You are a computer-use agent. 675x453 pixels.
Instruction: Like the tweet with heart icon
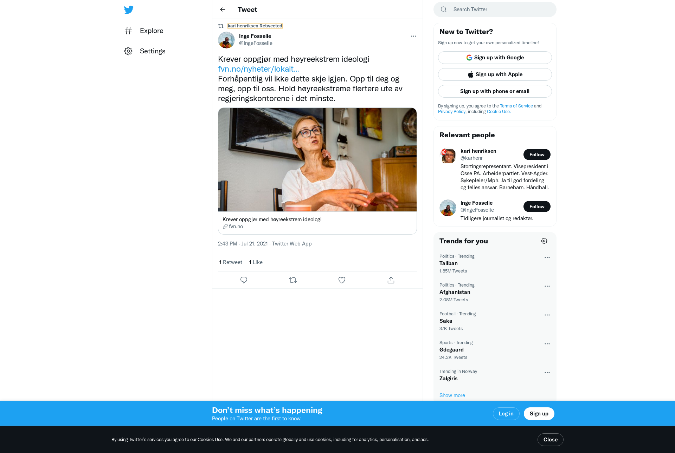pyautogui.click(x=342, y=280)
